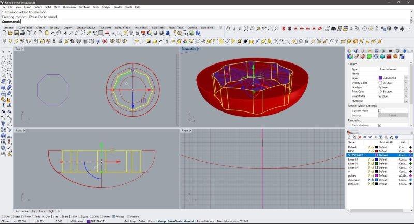Open the Layer dropdown in Object properties
This screenshot has height=224, width=414.
(406, 78)
